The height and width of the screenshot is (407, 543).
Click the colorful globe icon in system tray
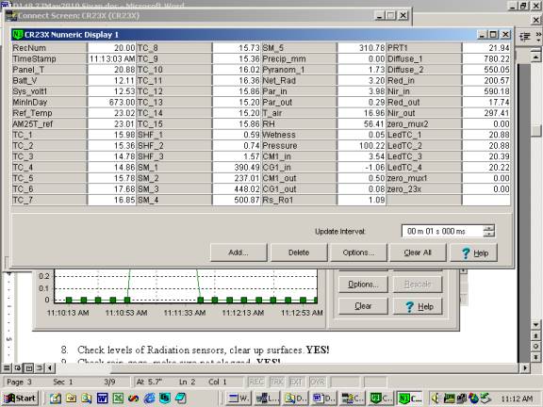click(x=473, y=399)
